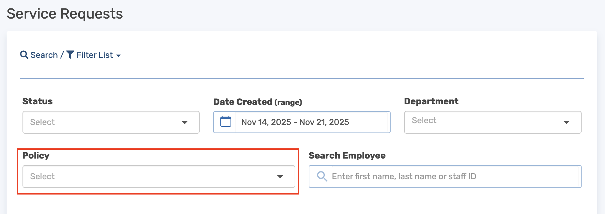
Task: Click the Policy dropdown arrow
Action: (280, 177)
